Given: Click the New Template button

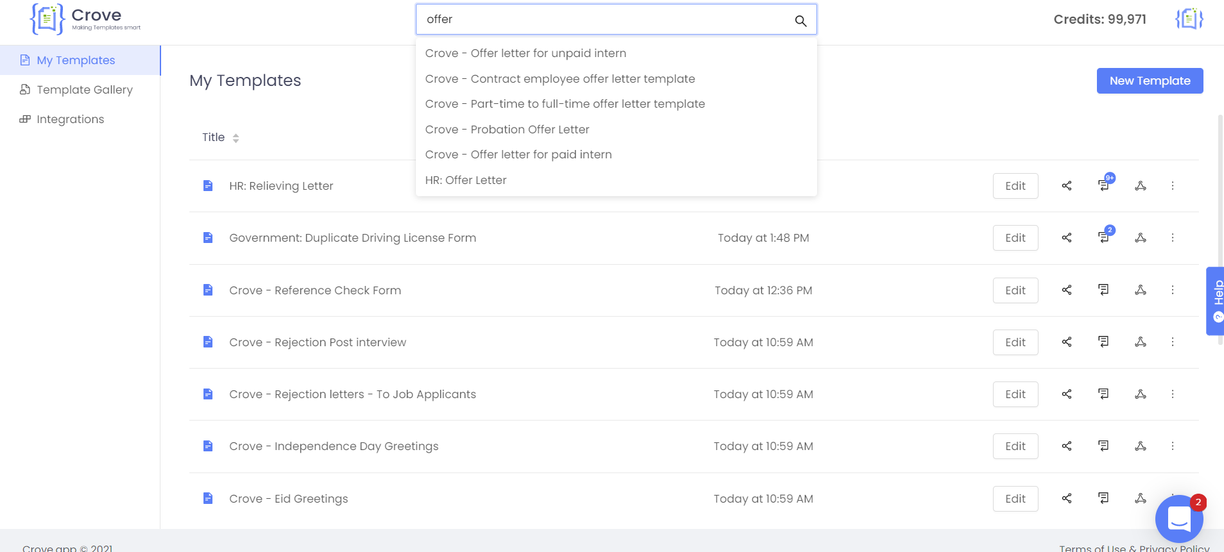Looking at the screenshot, I should tap(1150, 81).
